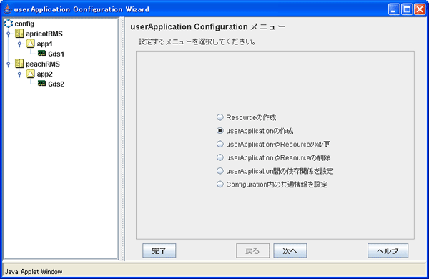Collapse the app2 tree branch
The height and width of the screenshot is (279, 429).
(x=19, y=74)
